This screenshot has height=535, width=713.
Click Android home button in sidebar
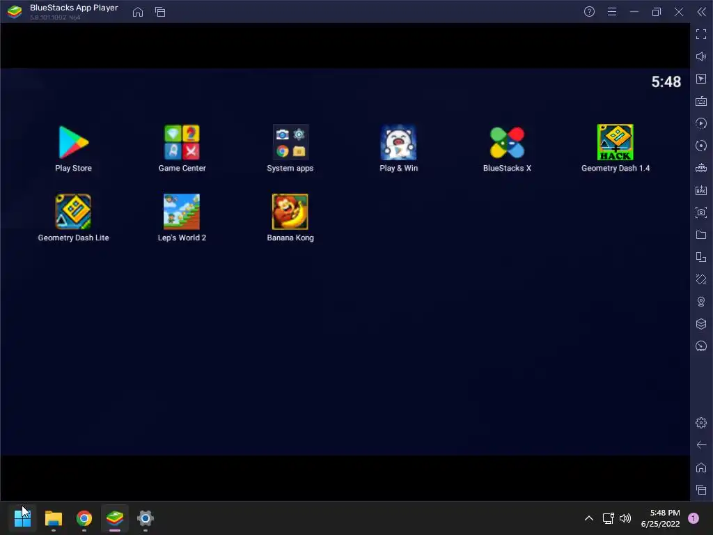pos(701,467)
